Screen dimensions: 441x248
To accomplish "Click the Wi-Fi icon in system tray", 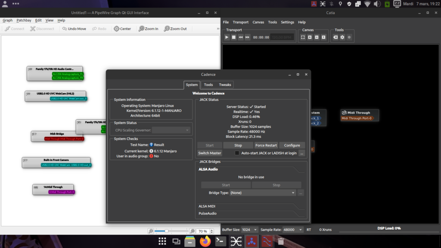I will (367, 4).
